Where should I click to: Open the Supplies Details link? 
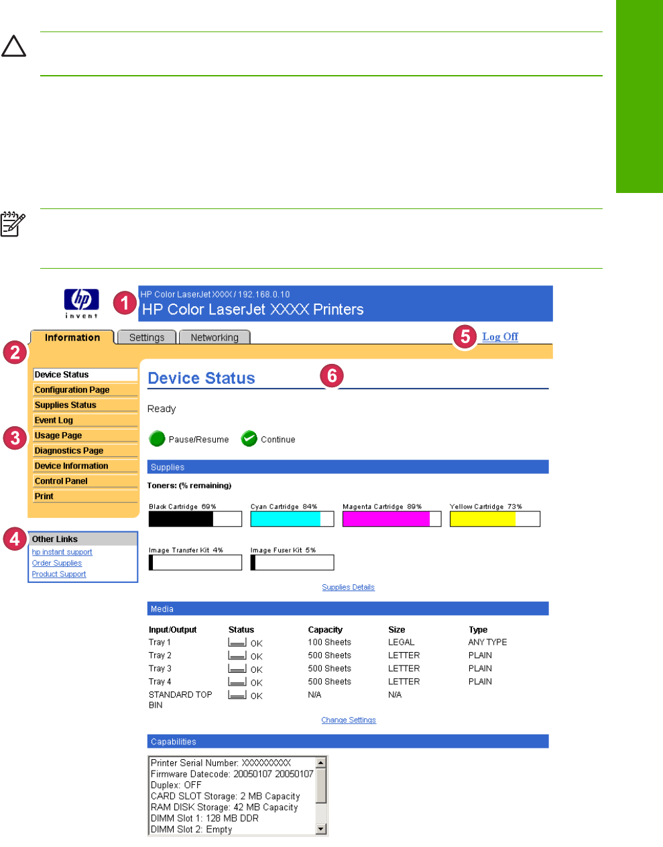pos(348,587)
